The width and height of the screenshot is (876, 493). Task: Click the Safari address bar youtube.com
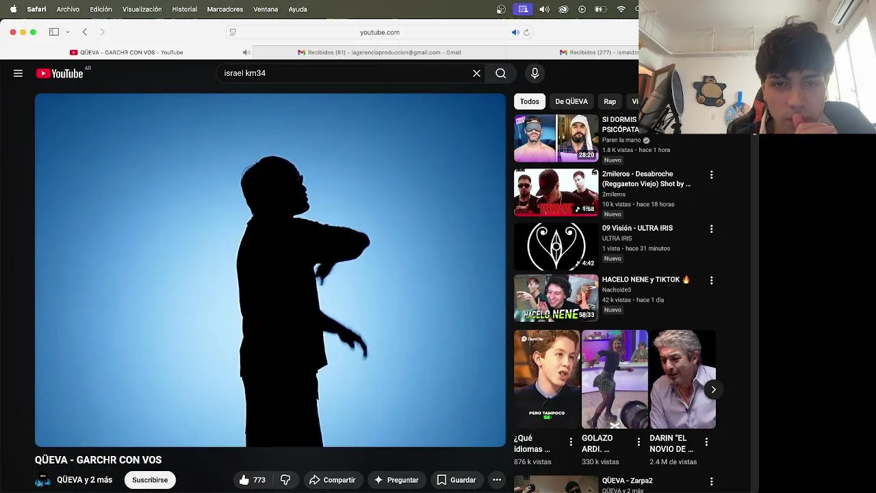point(380,32)
